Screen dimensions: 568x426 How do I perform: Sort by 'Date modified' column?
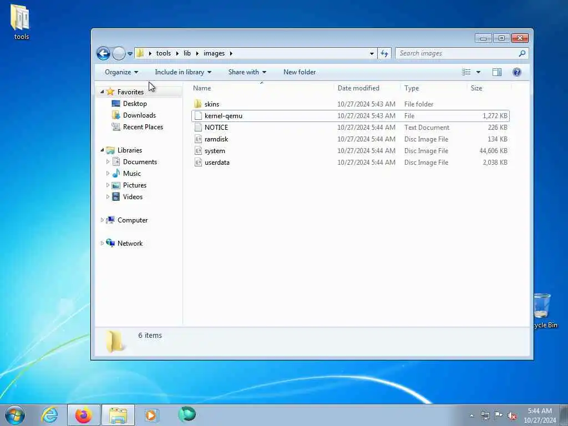click(367, 88)
